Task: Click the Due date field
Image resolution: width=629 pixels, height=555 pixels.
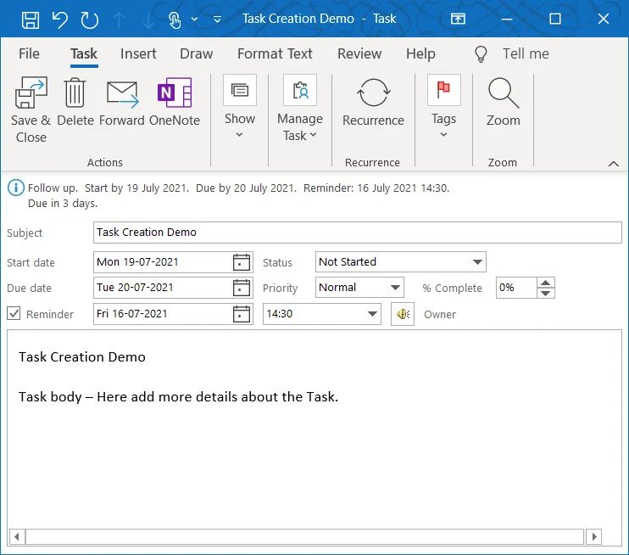Action: tap(162, 288)
